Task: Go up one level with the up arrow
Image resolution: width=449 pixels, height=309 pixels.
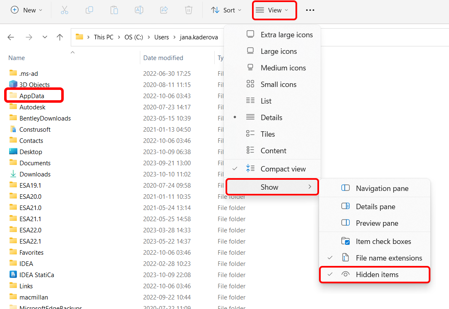Action: pos(60,37)
